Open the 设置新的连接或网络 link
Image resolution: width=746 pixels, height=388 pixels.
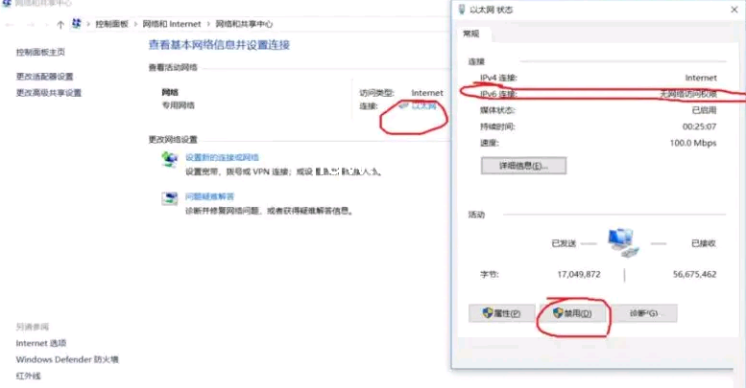tap(222, 157)
